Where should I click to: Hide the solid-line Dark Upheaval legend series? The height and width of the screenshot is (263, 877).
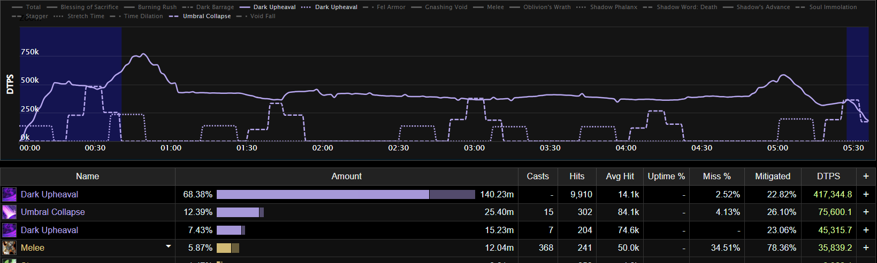pyautogui.click(x=268, y=7)
